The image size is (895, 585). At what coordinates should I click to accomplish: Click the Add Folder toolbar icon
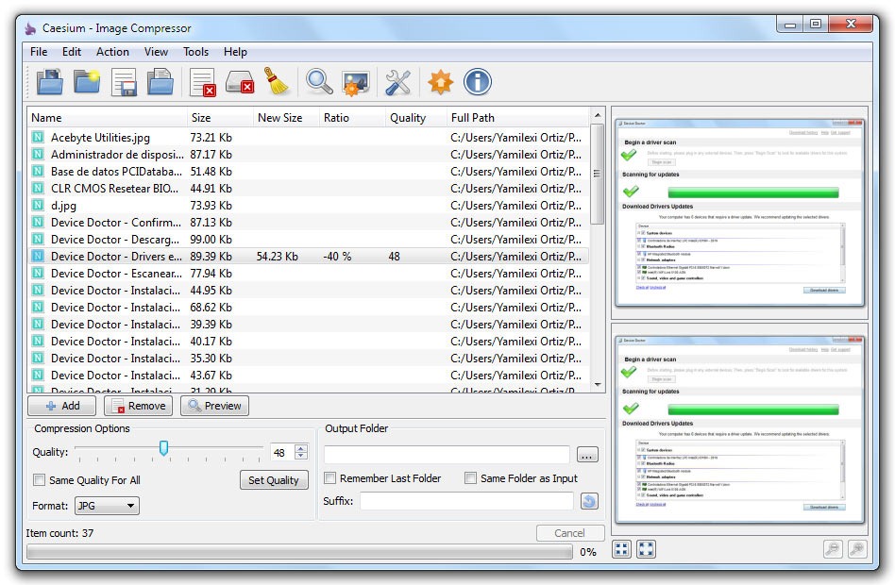point(87,81)
